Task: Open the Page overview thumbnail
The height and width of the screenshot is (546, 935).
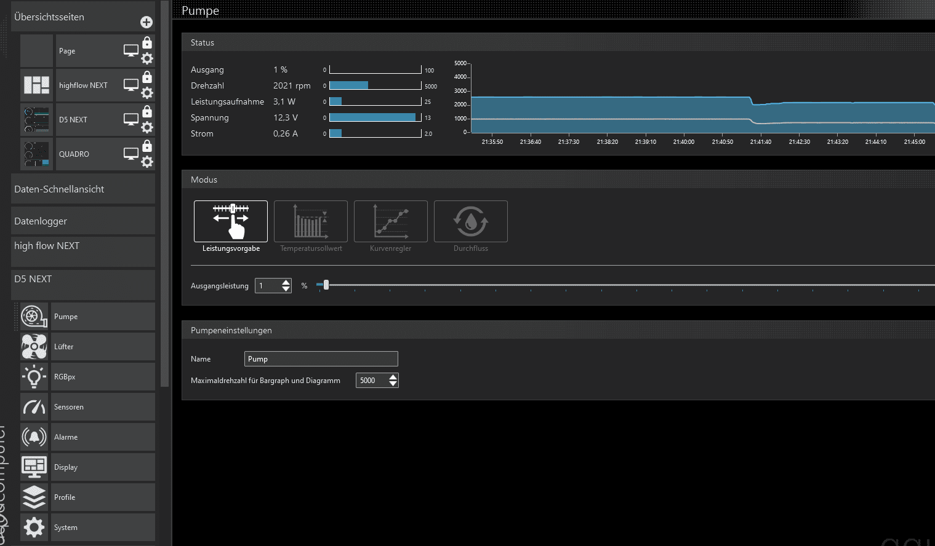Action: [x=36, y=50]
